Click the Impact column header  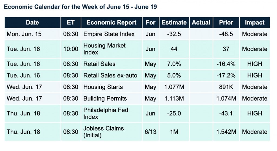(x=255, y=23)
